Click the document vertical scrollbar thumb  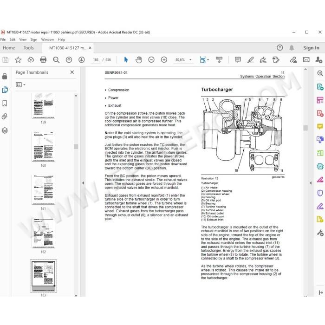coord(305,128)
